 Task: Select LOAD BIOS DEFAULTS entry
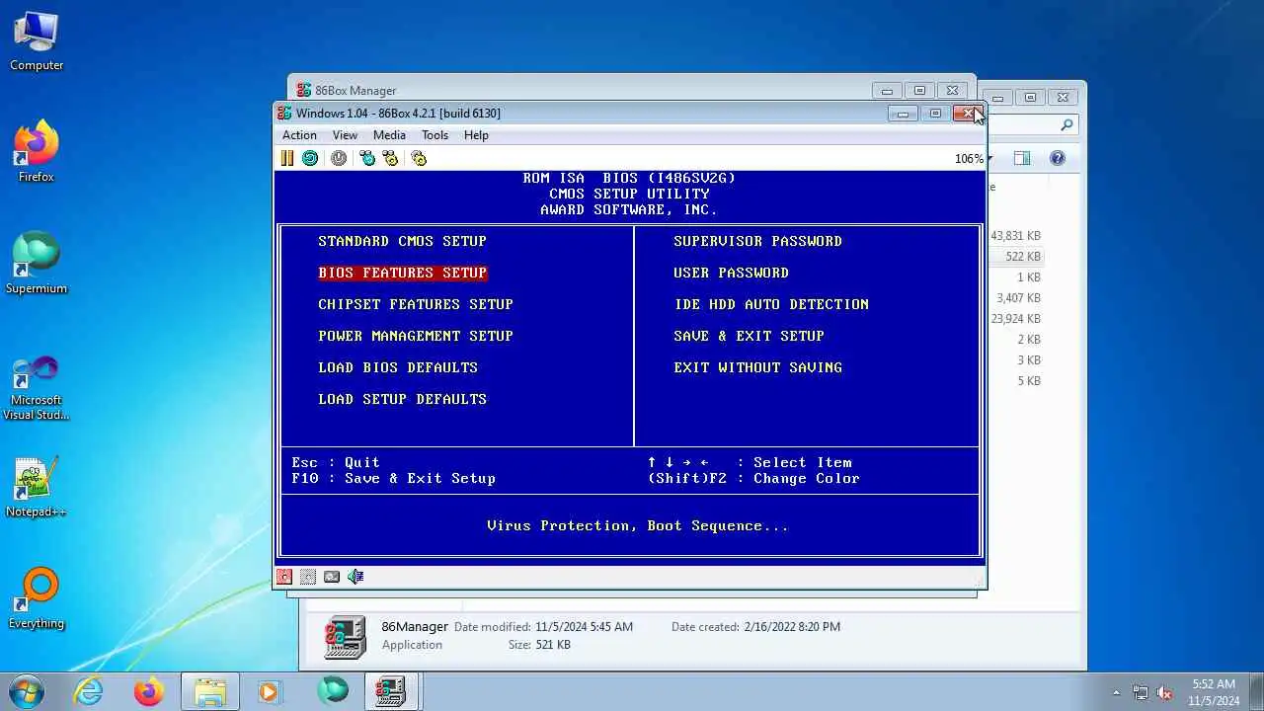(x=398, y=367)
